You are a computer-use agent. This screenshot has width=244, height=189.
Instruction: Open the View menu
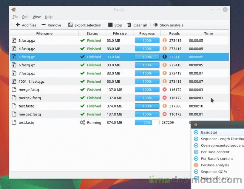(x=37, y=17)
